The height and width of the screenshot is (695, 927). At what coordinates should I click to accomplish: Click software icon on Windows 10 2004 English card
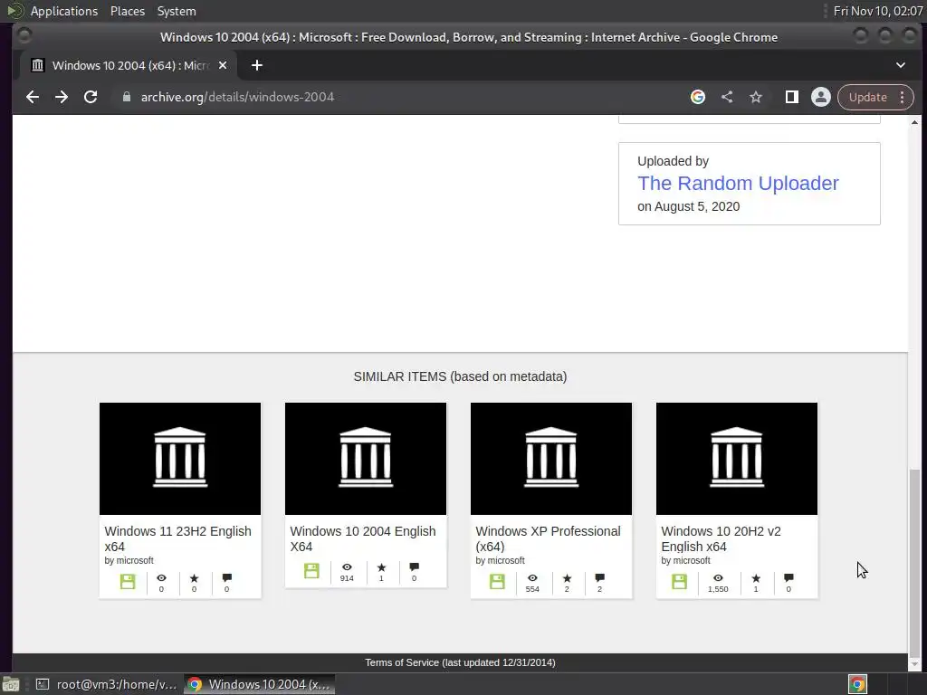[311, 571]
